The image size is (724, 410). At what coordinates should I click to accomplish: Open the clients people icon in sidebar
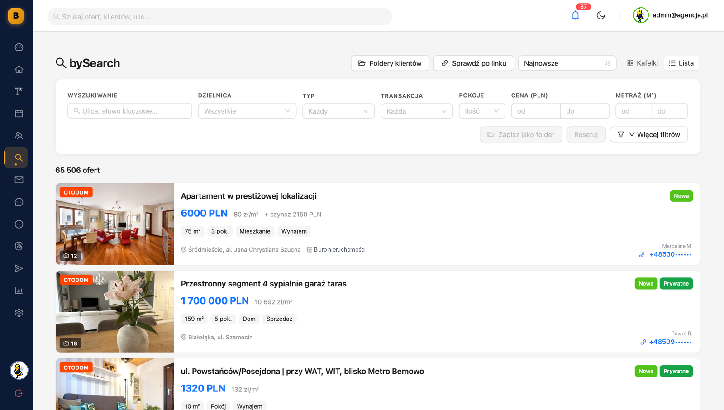tap(19, 136)
